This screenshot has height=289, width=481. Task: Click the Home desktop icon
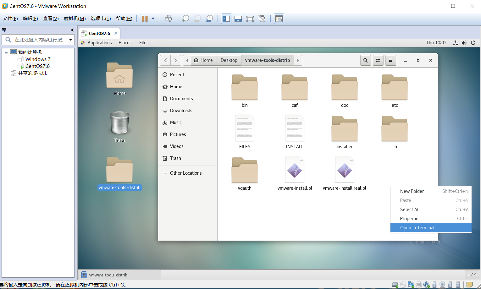point(119,79)
